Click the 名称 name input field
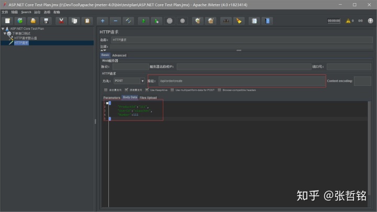377x212 pixels. click(x=242, y=40)
